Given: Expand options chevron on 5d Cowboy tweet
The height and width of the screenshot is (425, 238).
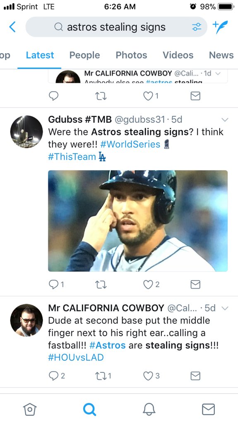Looking at the screenshot, I should coord(225,308).
